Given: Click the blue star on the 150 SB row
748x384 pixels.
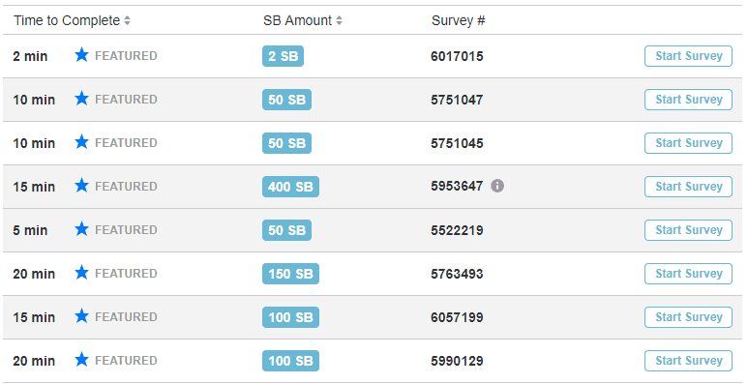Looking at the screenshot, I should pos(81,273).
